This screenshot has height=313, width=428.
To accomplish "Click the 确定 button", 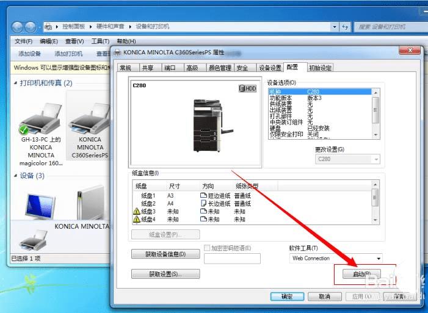I will 287,297.
